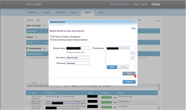Image resolution: width=186 pixels, height=110 pixels.
Task: Click the Delete IP address button
Action: click(x=123, y=67)
